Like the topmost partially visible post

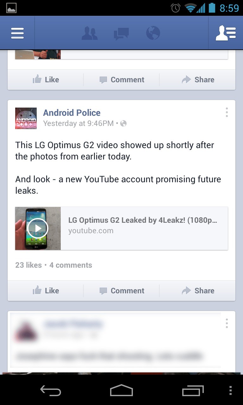point(46,80)
